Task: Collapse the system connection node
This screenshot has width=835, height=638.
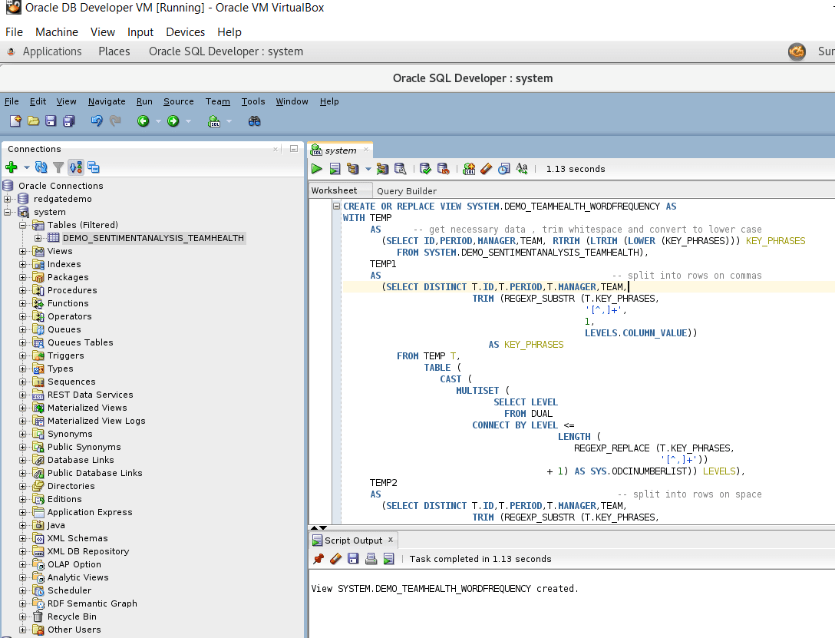Action: point(8,212)
